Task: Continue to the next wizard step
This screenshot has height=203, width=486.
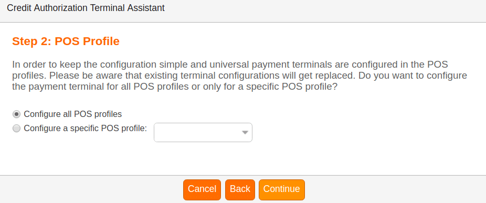Action: 282,190
